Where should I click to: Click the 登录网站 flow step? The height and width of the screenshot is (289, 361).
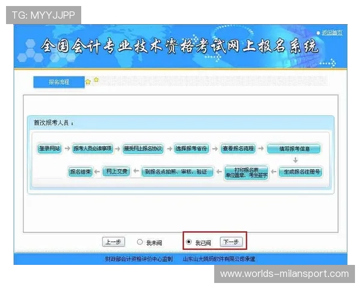(x=49, y=149)
